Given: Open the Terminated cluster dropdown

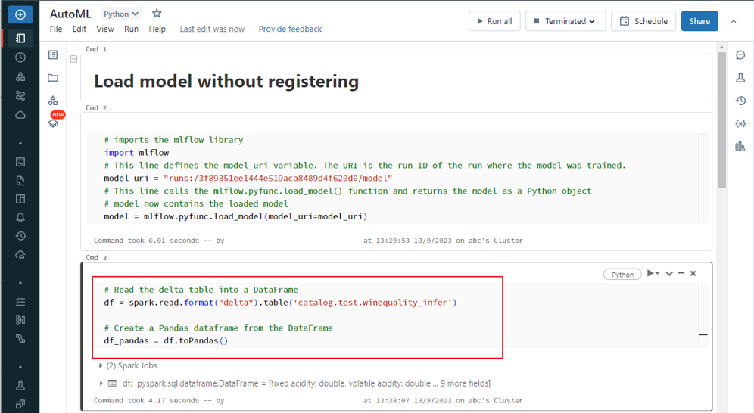Looking at the screenshot, I should click(565, 21).
